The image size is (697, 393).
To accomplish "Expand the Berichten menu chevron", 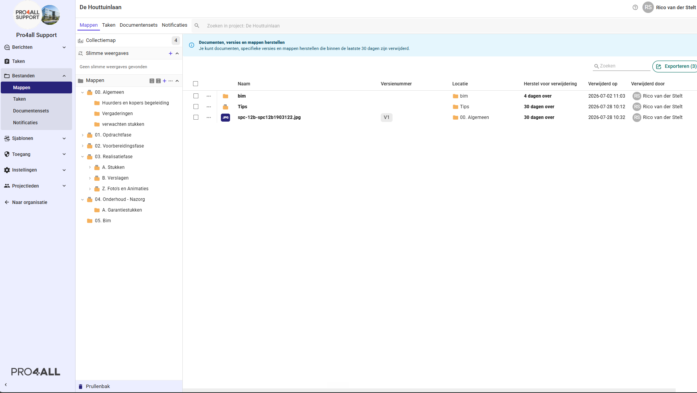I will point(64,47).
